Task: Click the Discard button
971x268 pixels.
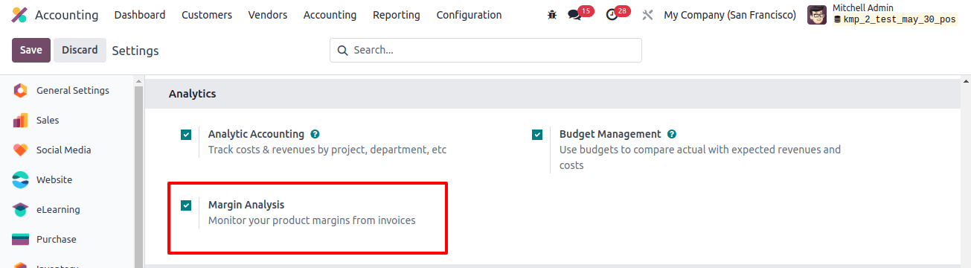Action: click(80, 50)
